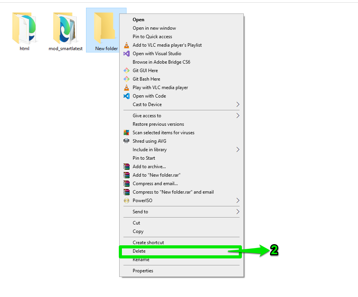The image size is (358, 297).
Task: Open Properties from context menu
Action: coord(182,271)
